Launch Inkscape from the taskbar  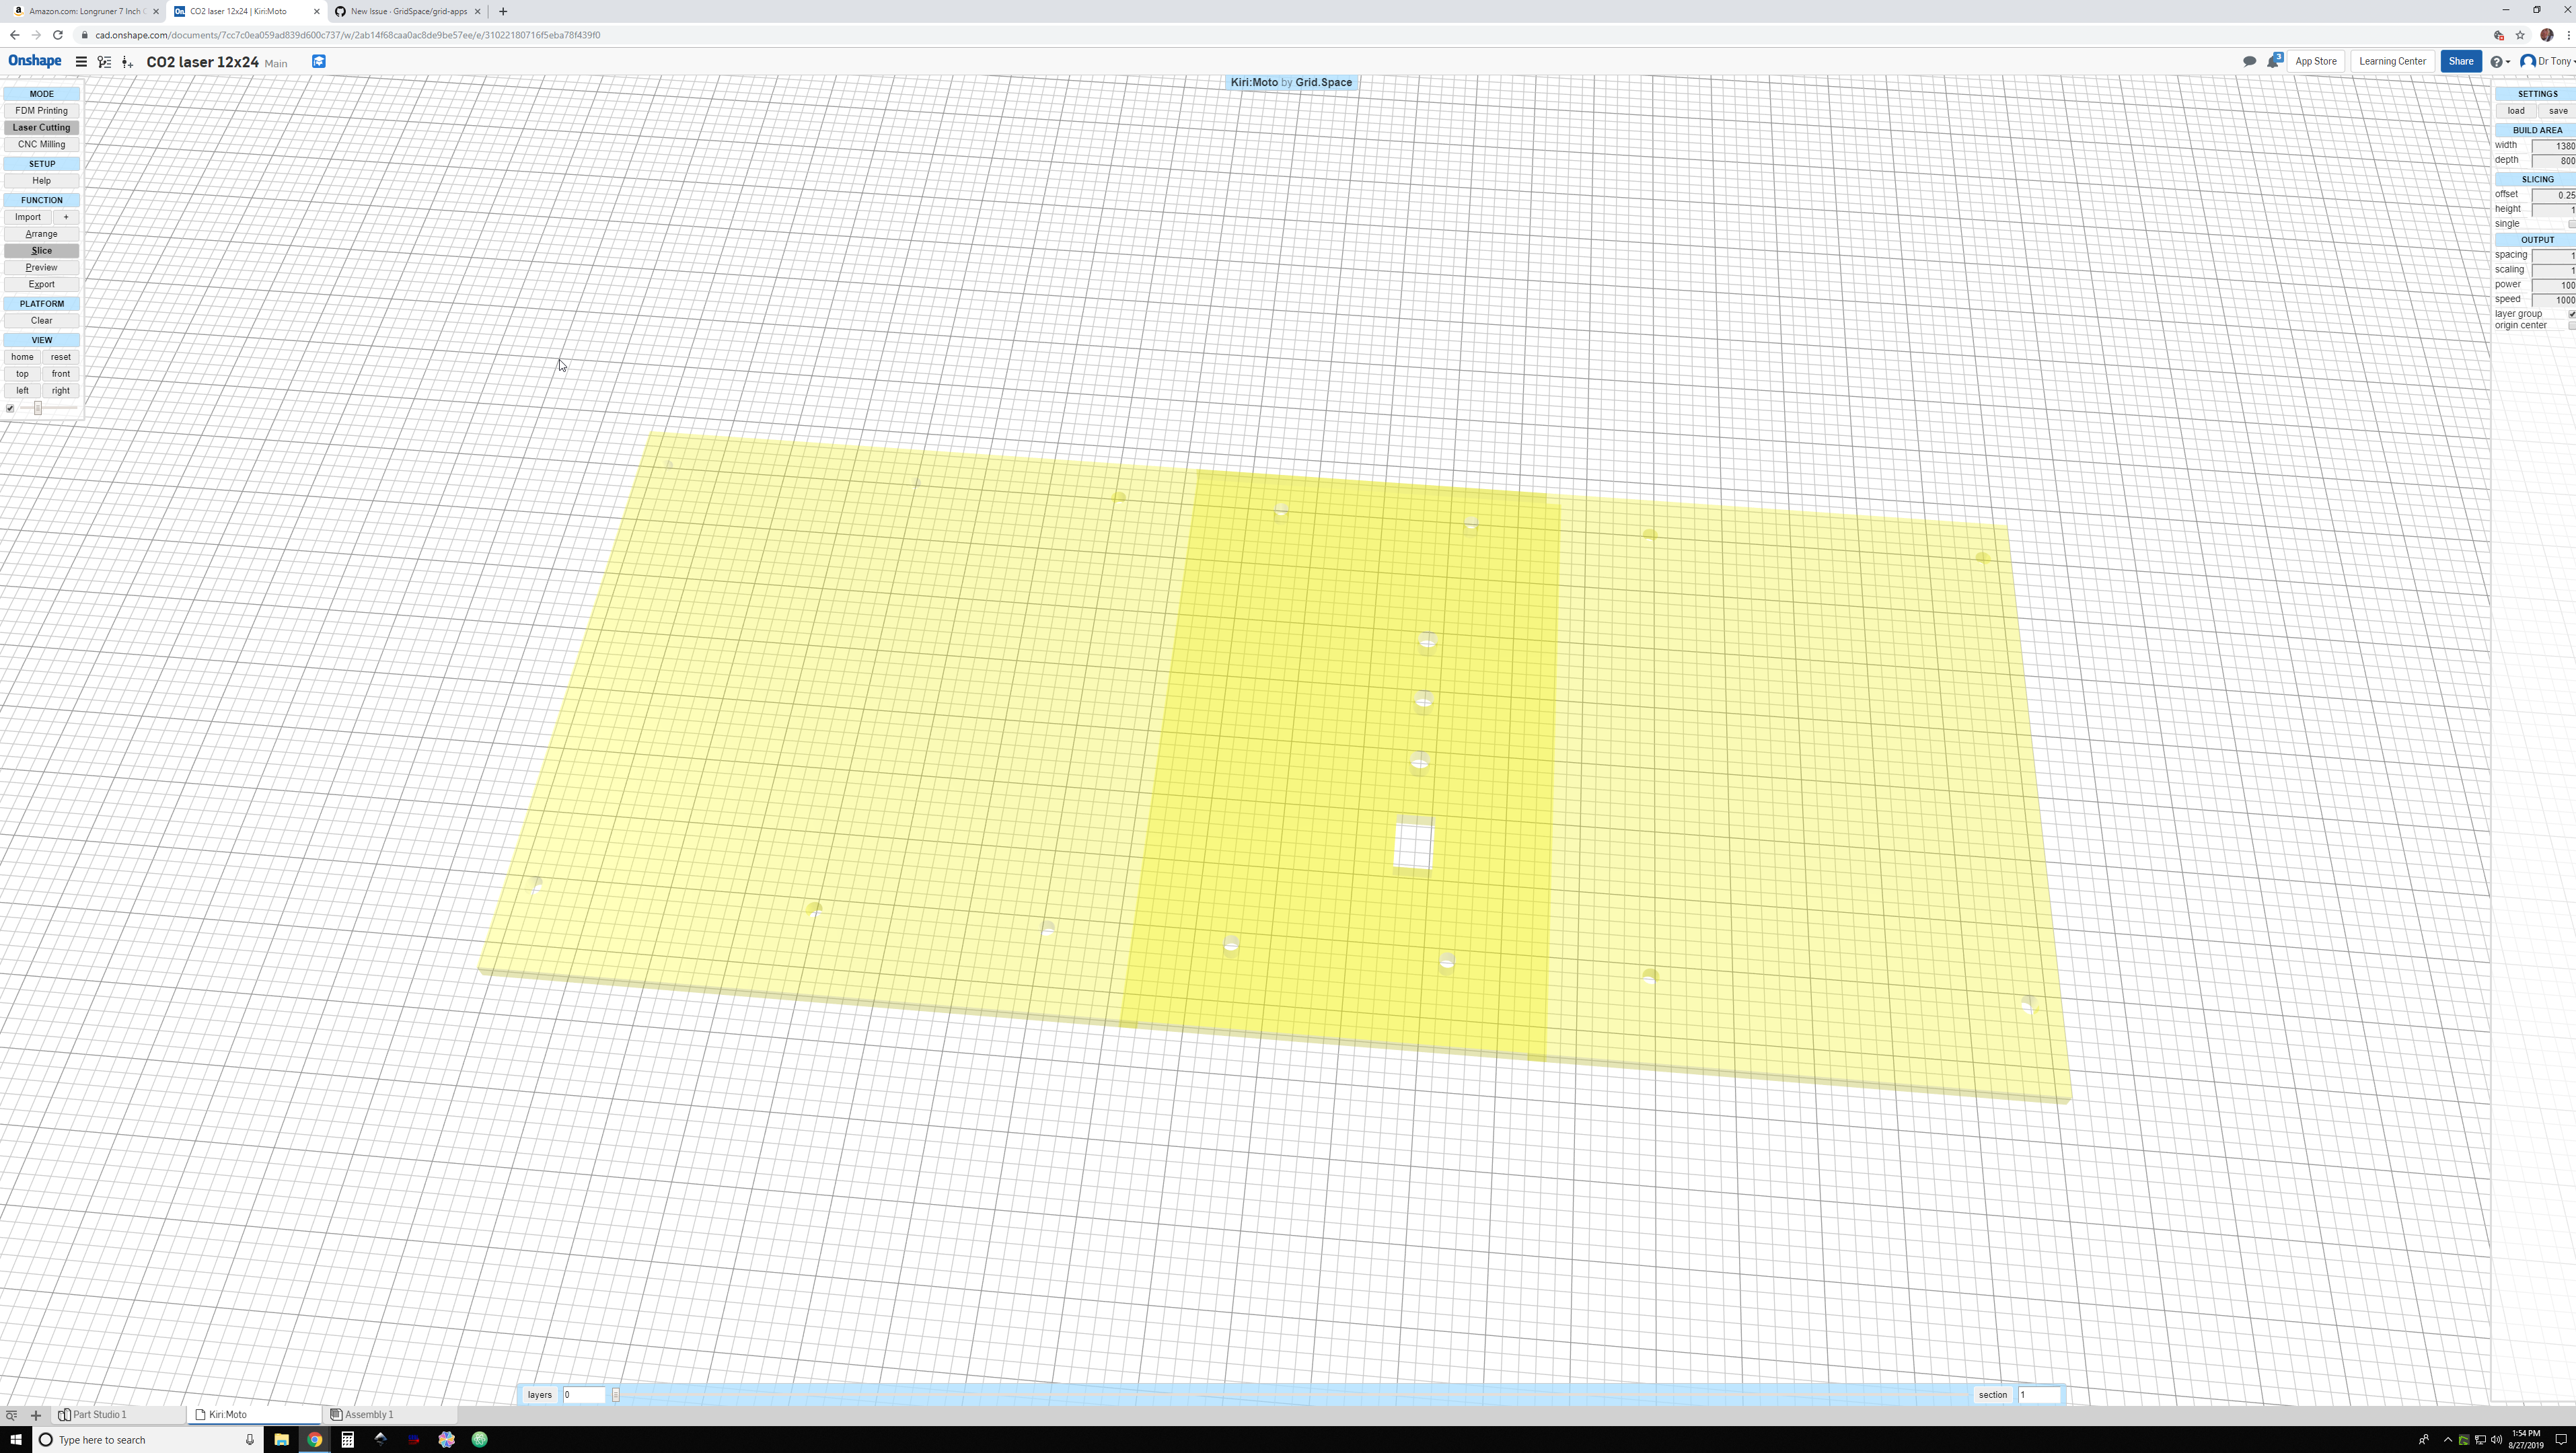point(381,1440)
